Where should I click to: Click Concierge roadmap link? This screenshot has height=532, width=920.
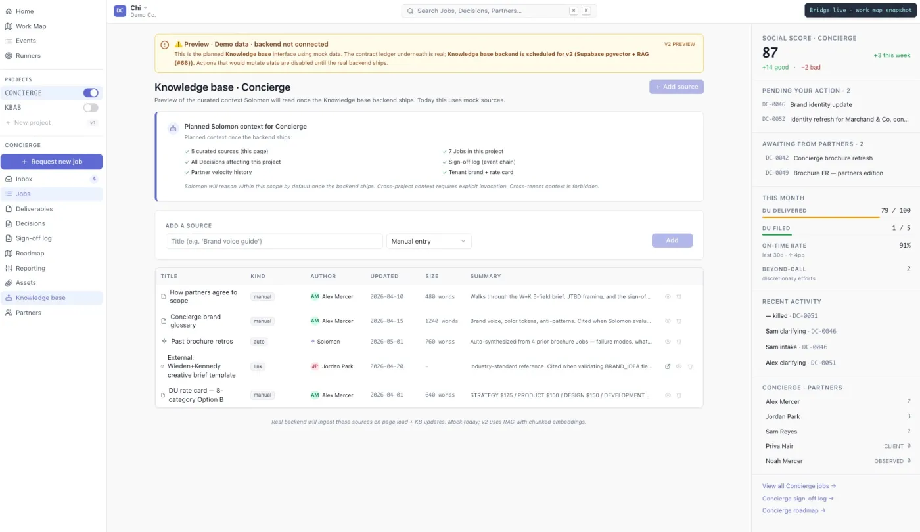coord(794,510)
